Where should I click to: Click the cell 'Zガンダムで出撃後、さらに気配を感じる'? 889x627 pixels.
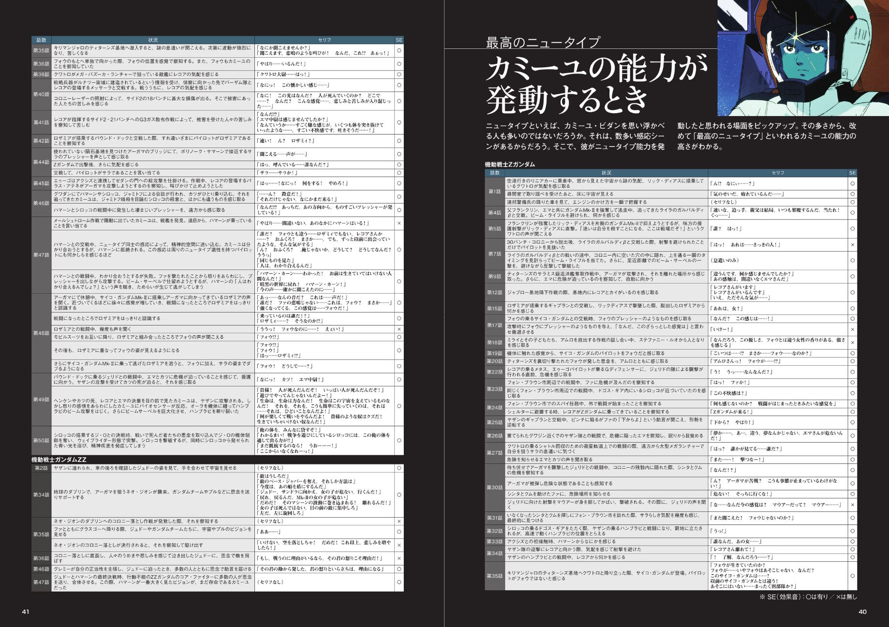[153, 164]
